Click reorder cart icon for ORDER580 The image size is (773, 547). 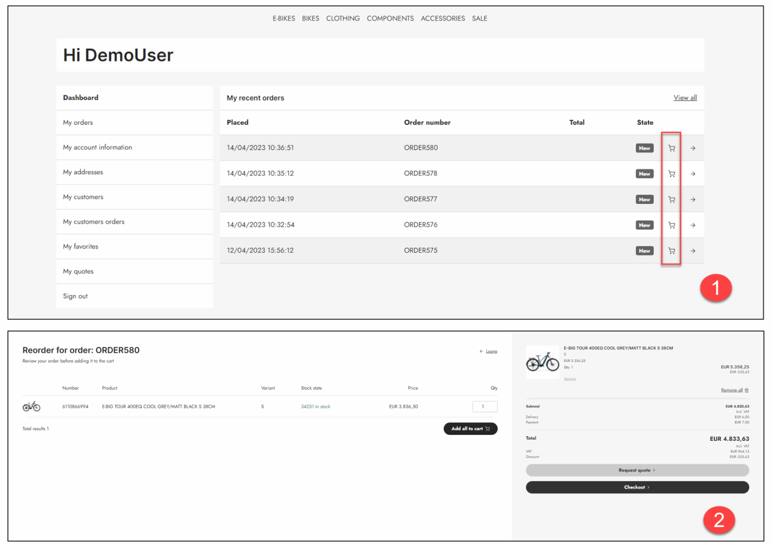(672, 148)
